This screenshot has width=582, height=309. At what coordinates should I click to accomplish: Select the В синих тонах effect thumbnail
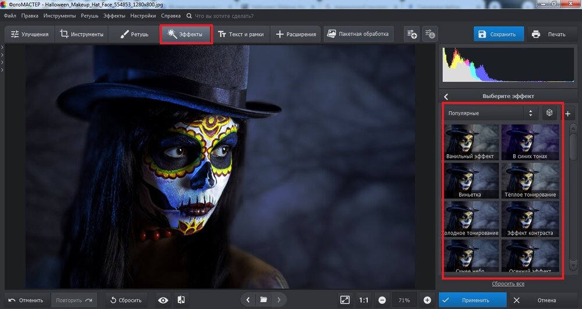click(530, 142)
